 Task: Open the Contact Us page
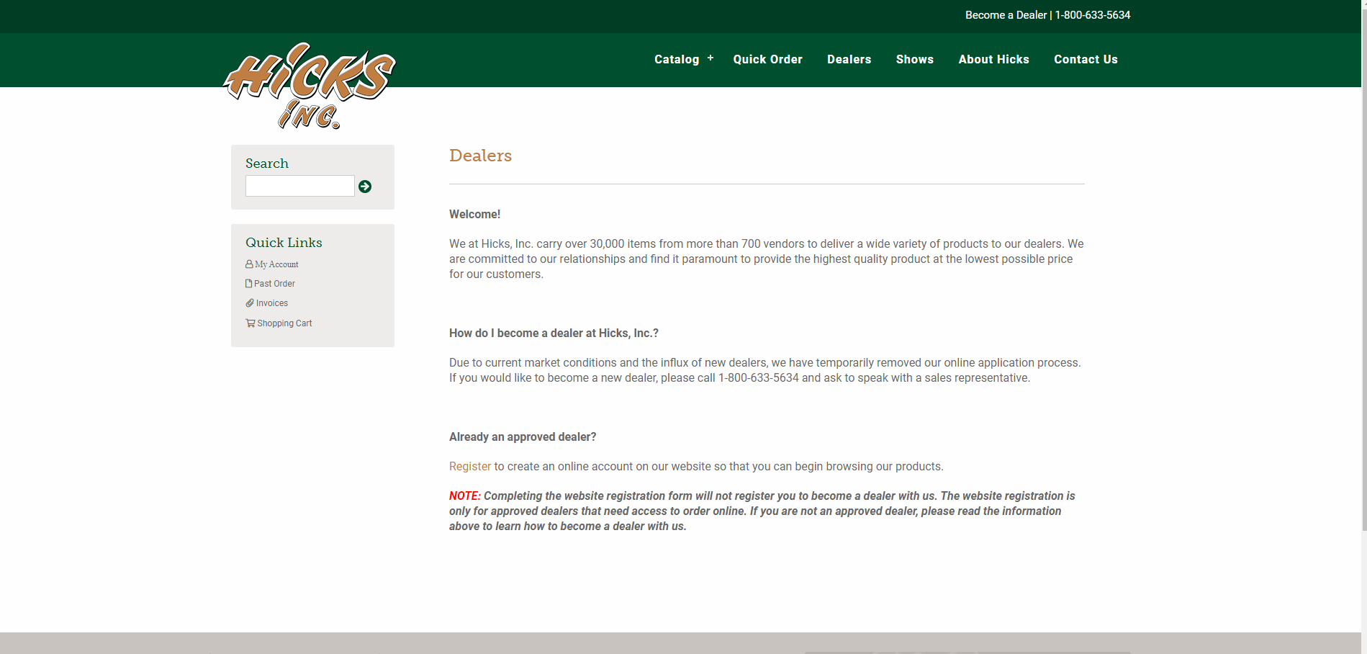tap(1086, 59)
